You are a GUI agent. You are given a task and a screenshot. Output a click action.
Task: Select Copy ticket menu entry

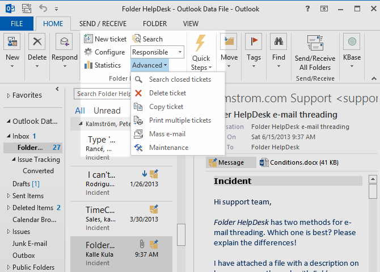click(x=178, y=107)
